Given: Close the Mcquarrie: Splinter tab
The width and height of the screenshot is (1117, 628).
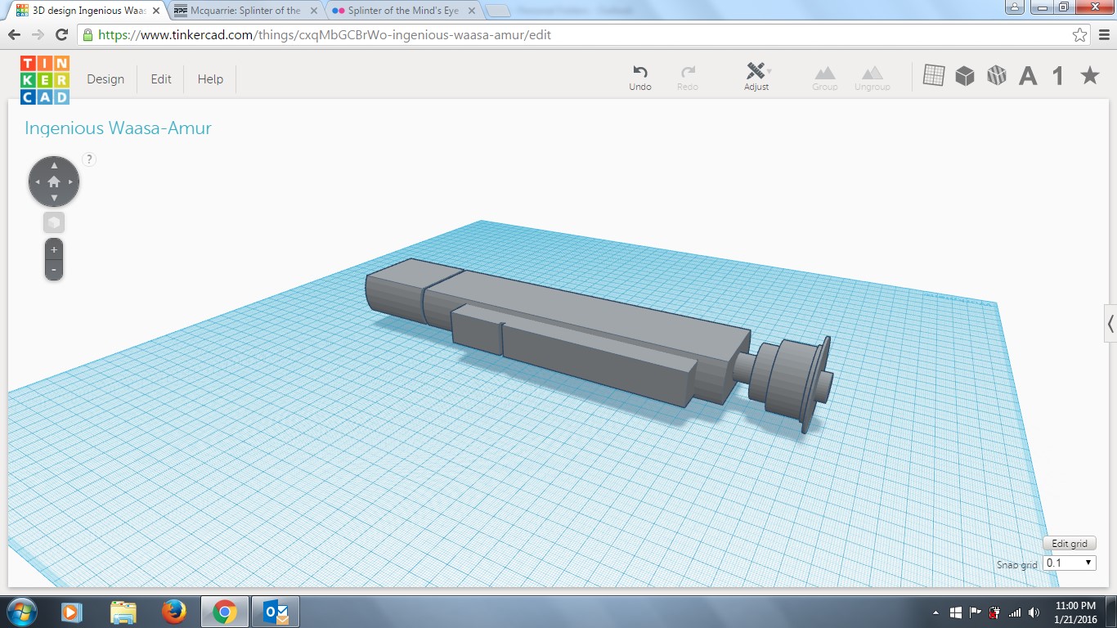Looking at the screenshot, I should pyautogui.click(x=314, y=11).
